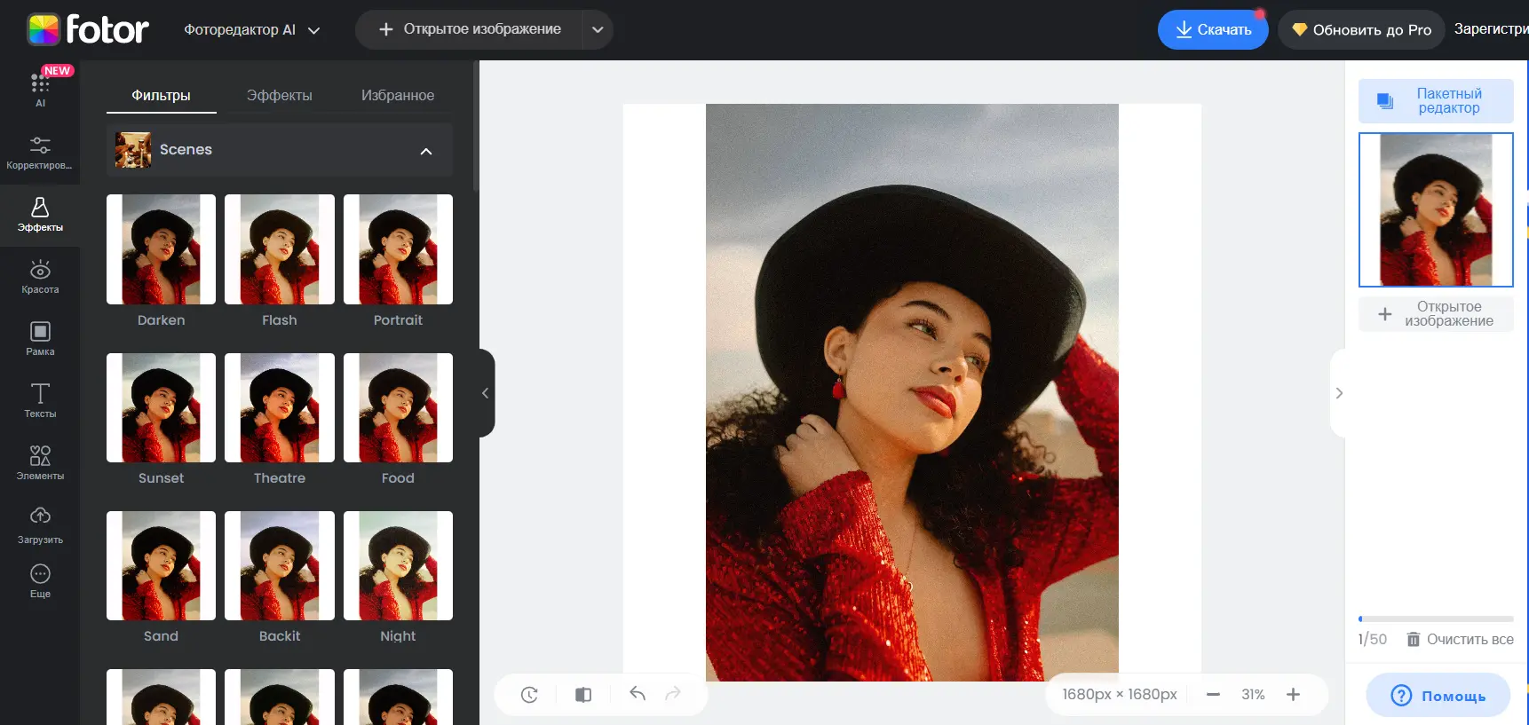Select the image thumbnail in right panel
1529x725 pixels.
tap(1436, 209)
